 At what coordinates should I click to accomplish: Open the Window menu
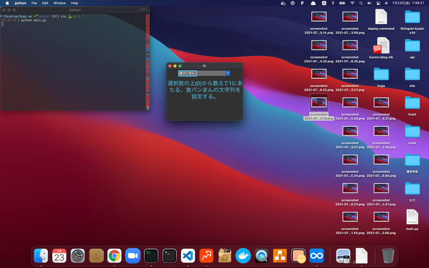coord(59,3)
